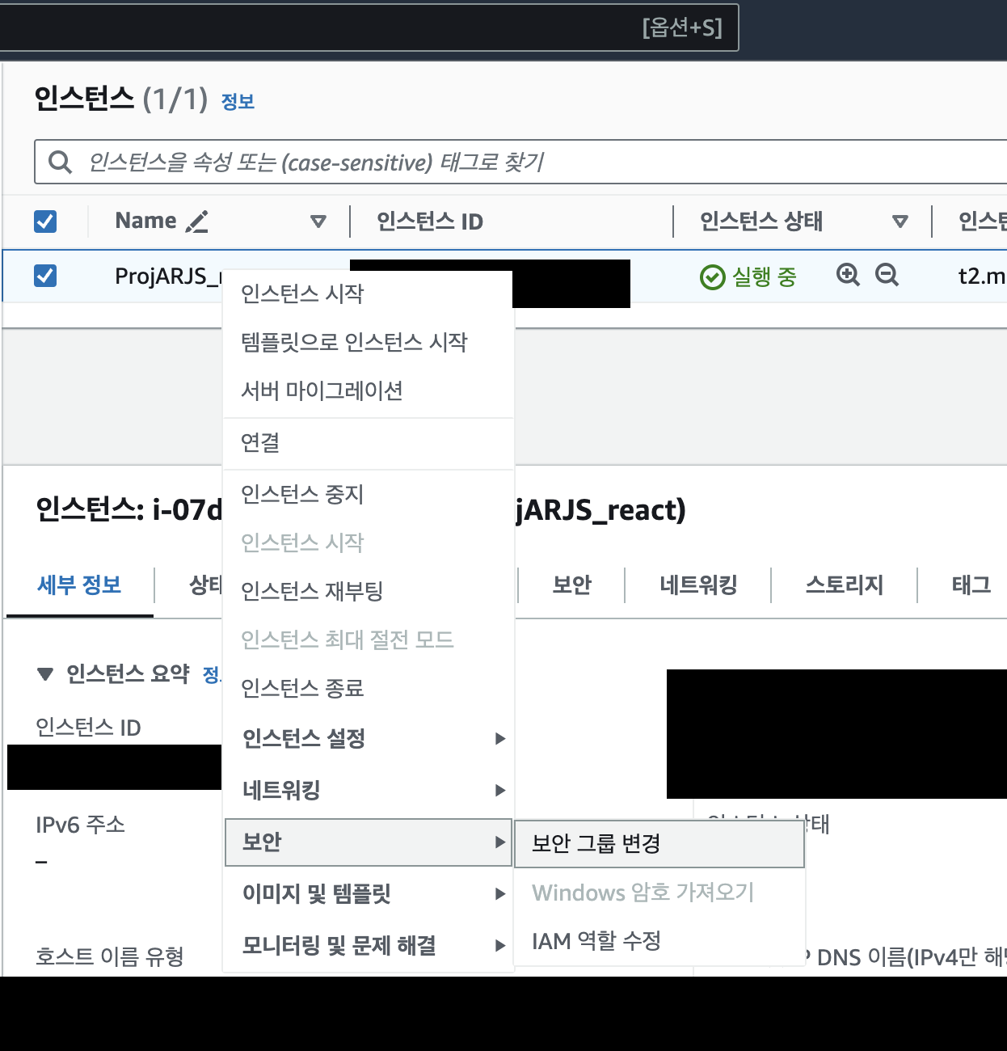This screenshot has height=1051, width=1007.
Task: Click the zoom-in magnifier icon beside 실행 중
Action: 847,276
